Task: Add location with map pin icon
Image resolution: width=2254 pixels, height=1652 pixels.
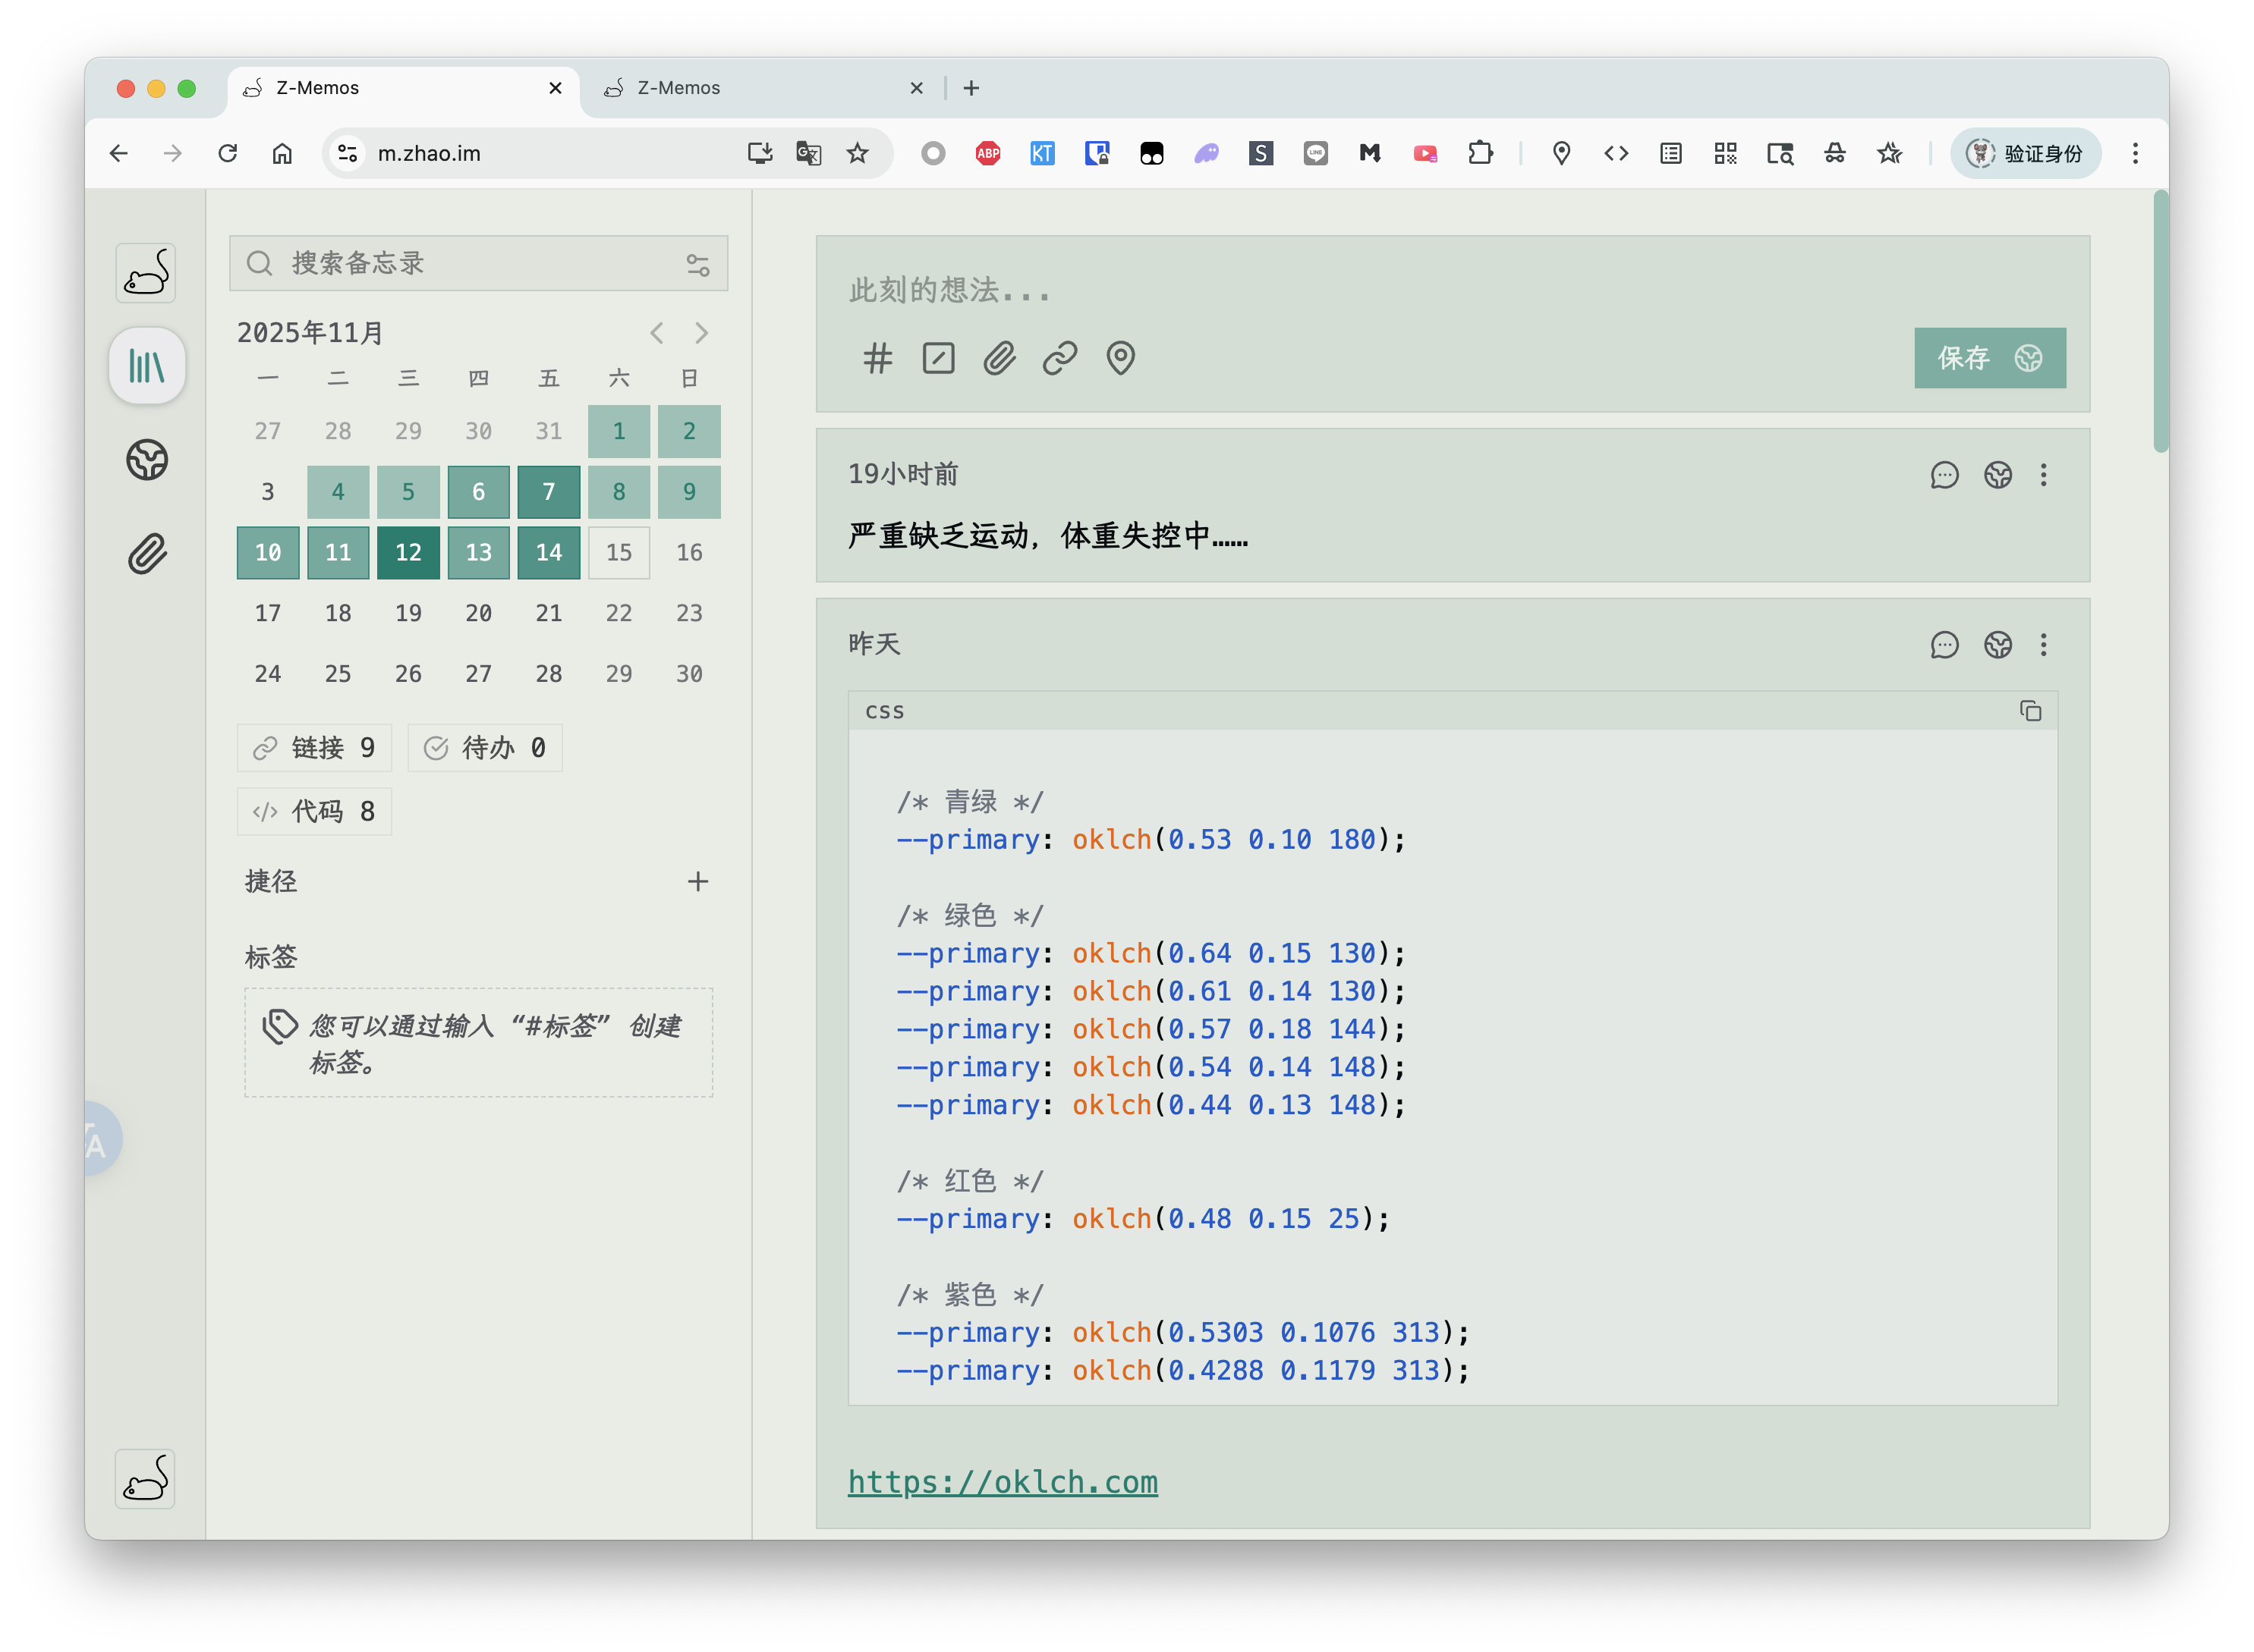Action: click(x=1120, y=358)
